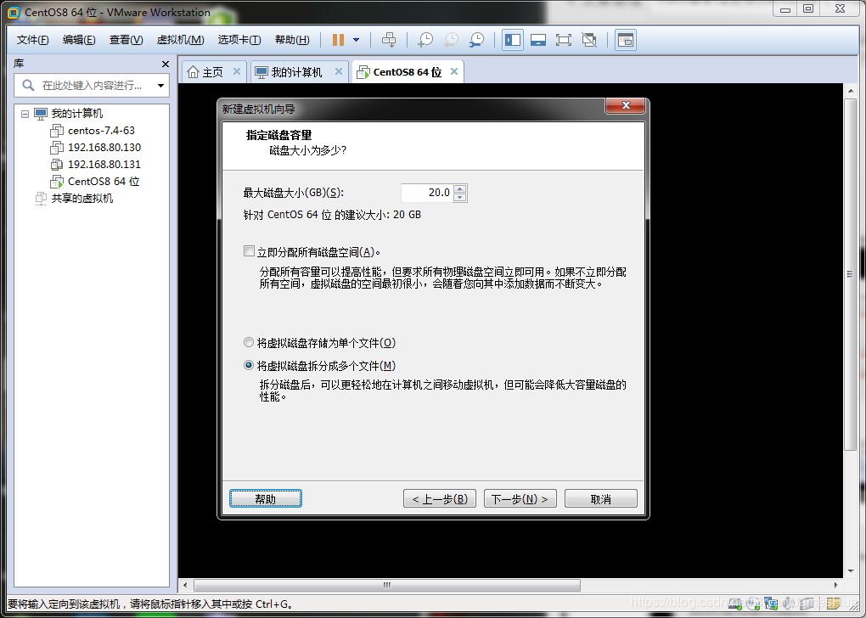Take a snapshot of the virtual machine
866x618 pixels.
pyautogui.click(x=425, y=39)
